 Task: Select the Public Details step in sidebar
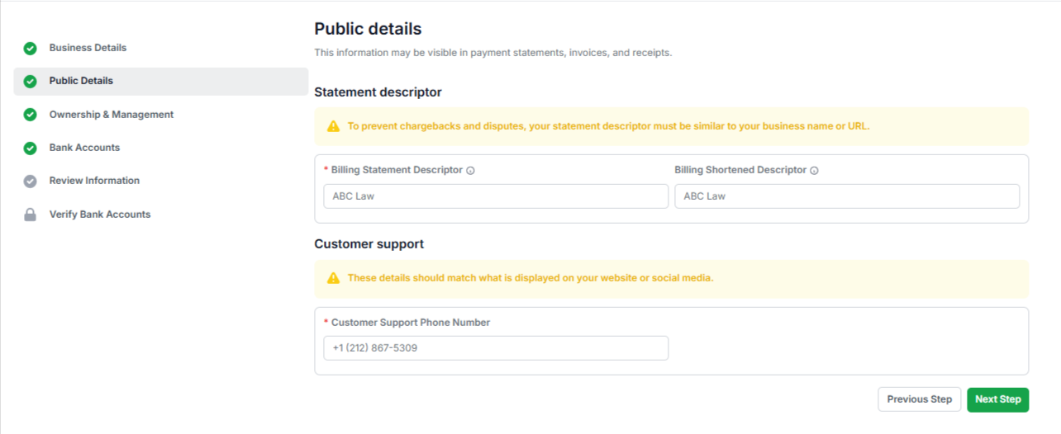pyautogui.click(x=160, y=82)
